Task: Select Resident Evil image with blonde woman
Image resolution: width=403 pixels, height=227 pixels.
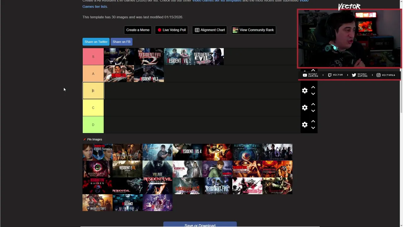Action: pyautogui.click(x=187, y=169)
